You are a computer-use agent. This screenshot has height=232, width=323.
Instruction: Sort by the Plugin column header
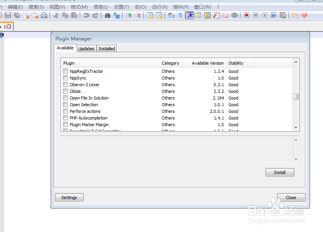(110, 63)
